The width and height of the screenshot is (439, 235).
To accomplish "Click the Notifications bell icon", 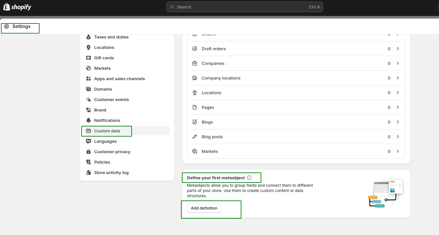I will click(x=88, y=120).
